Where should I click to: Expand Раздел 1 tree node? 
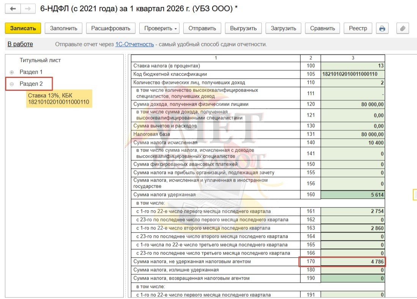point(11,72)
